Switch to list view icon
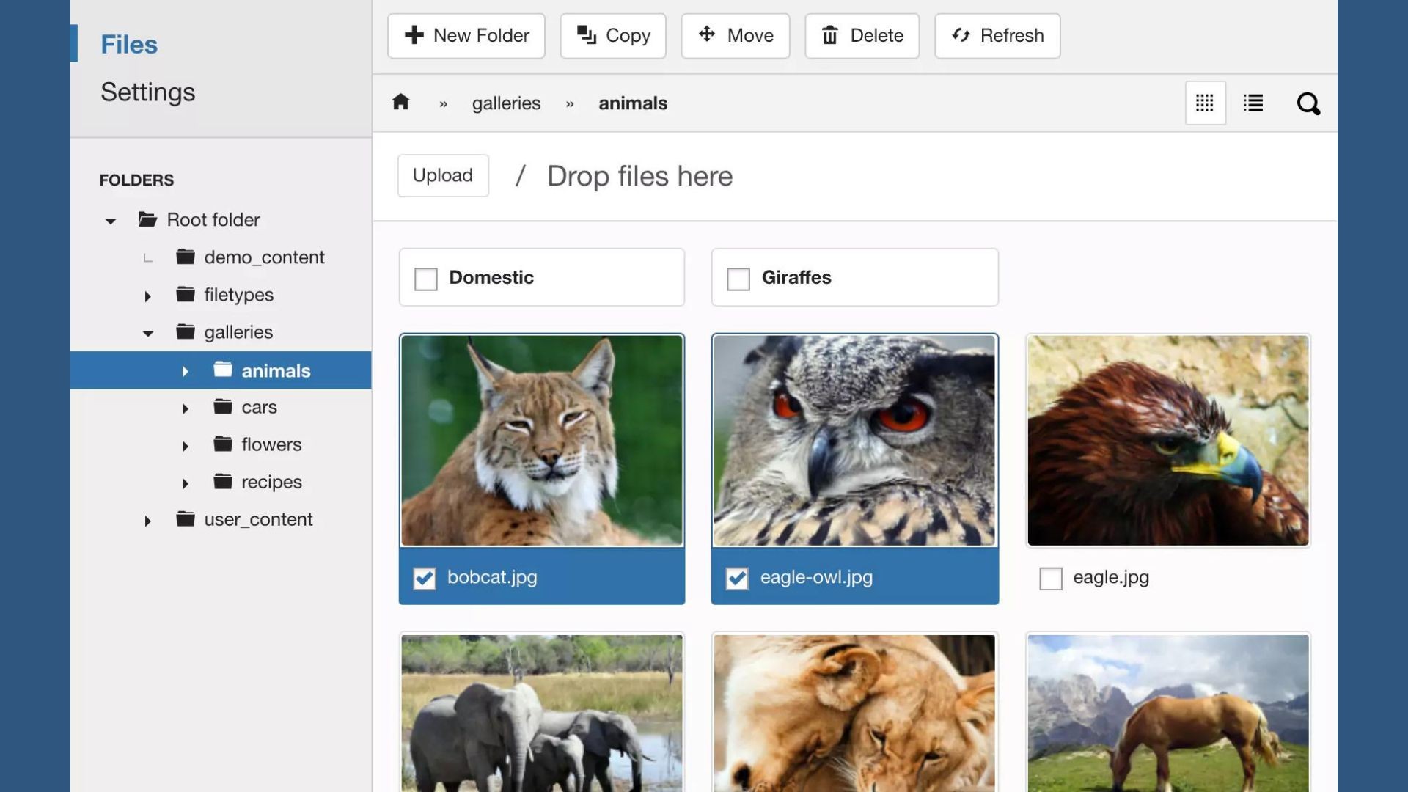Image resolution: width=1408 pixels, height=792 pixels. click(1253, 103)
